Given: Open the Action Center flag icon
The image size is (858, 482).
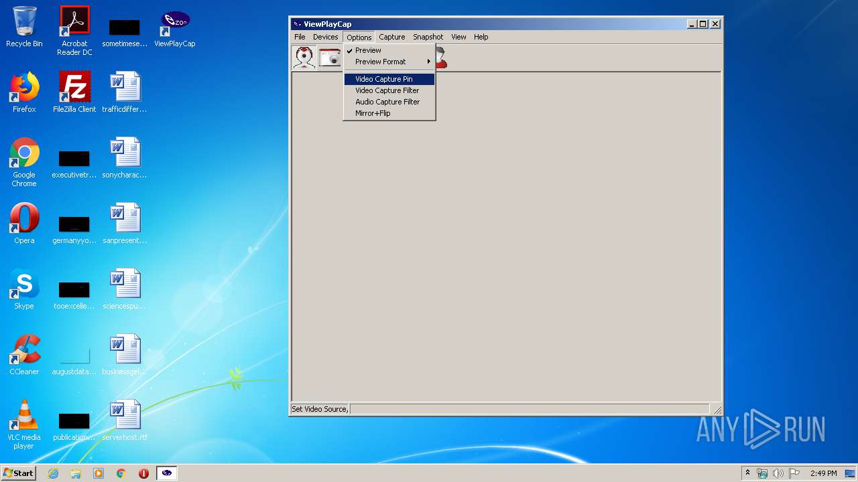Looking at the screenshot, I should 794,473.
